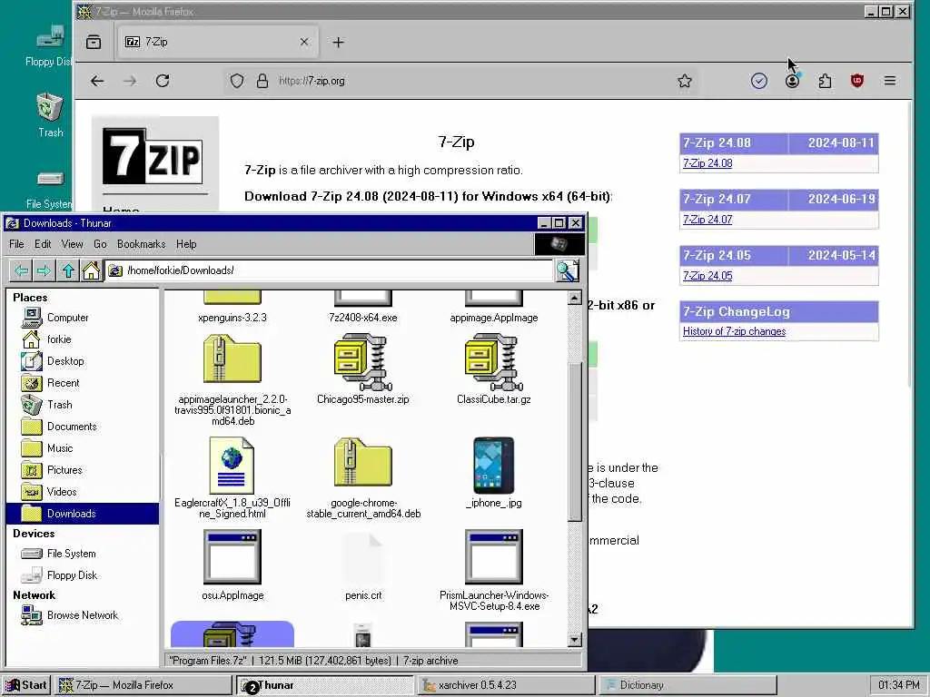The image size is (930, 697).
Task: Select the PrismLauncher Windows setup exe
Action: click(x=493, y=570)
